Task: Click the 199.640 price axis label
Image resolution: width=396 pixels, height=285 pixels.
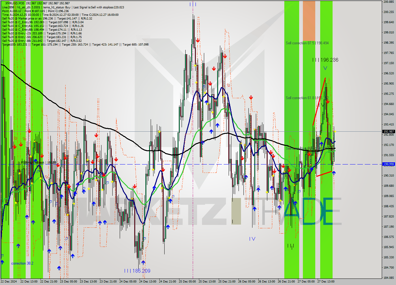Action: (389, 22)
